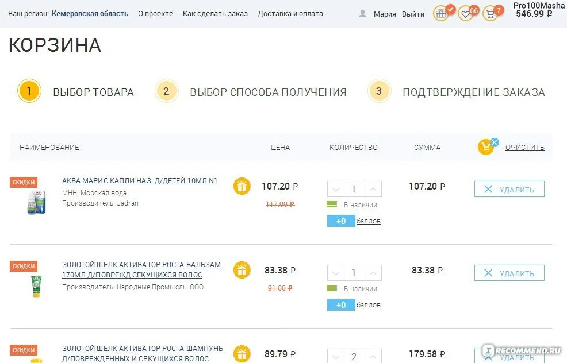The width and height of the screenshot is (567, 363).
Task: Click the +0 points badge for Аква Марис
Action: [x=341, y=221]
